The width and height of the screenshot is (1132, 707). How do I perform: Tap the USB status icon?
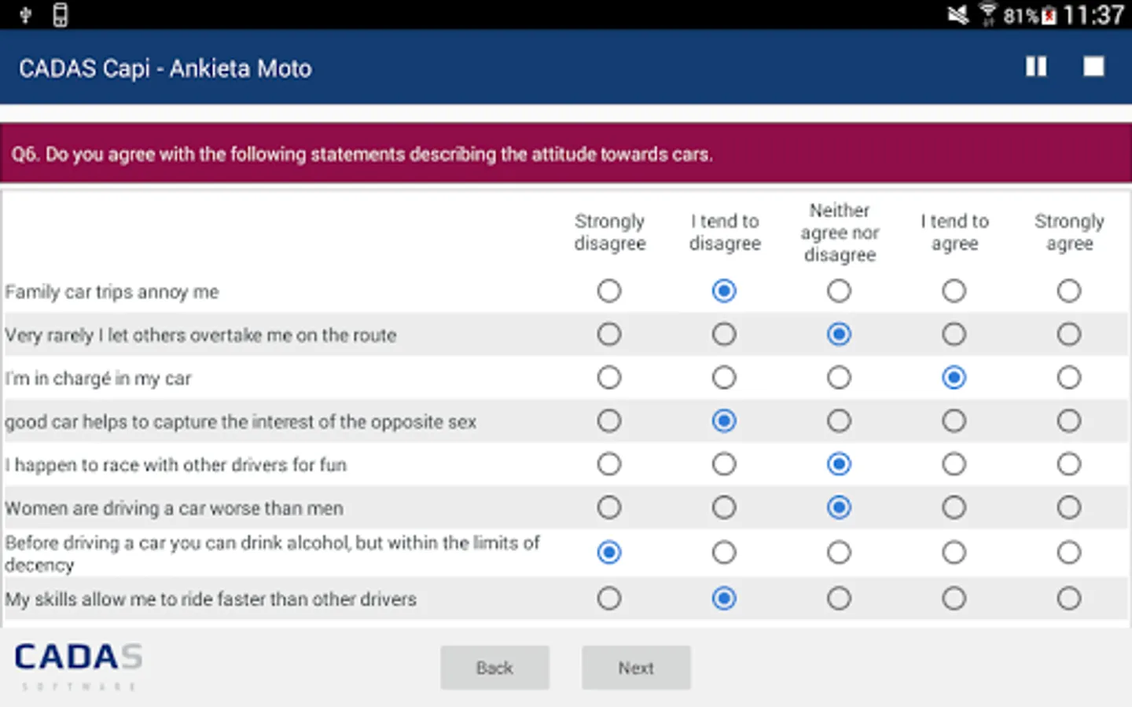pos(25,15)
